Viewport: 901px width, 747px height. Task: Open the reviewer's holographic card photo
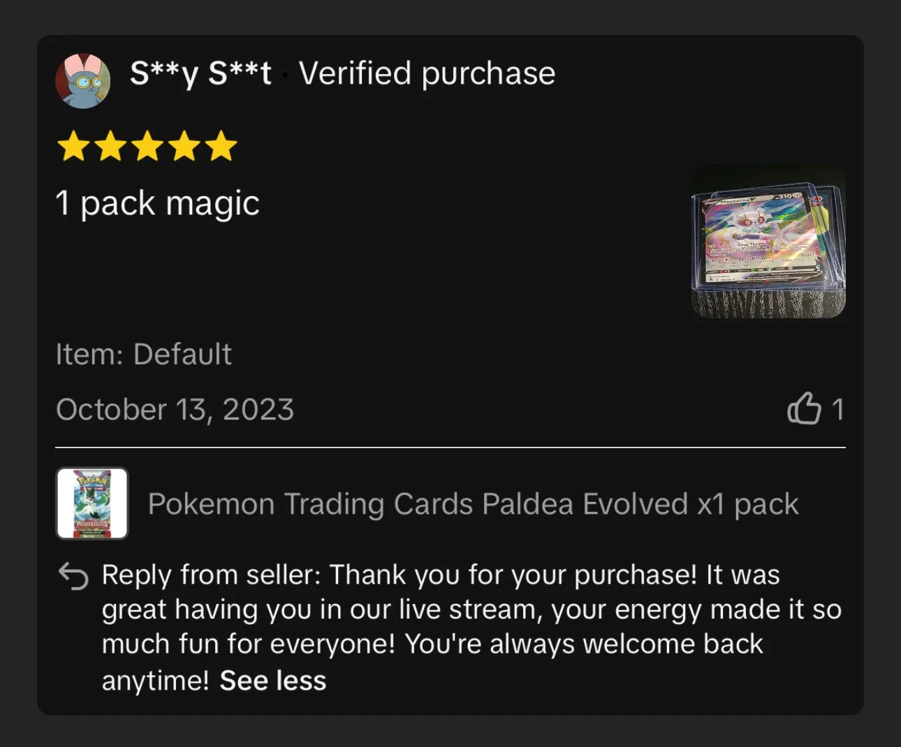768,242
